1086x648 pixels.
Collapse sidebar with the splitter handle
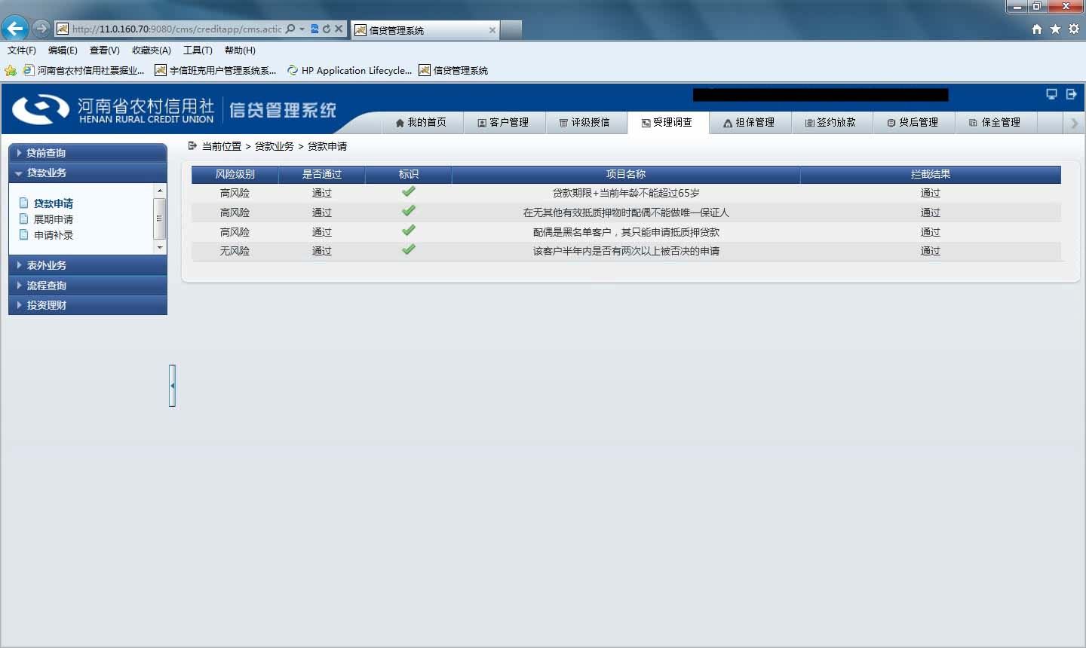point(173,386)
